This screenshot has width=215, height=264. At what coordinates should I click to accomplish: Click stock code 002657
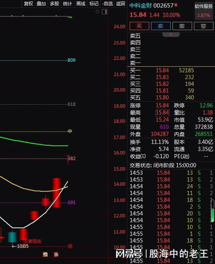[163, 6]
